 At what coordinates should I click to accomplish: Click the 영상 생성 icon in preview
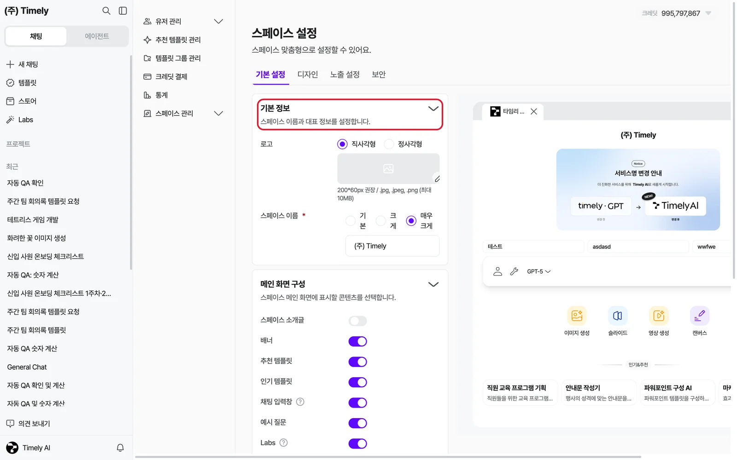[659, 316]
